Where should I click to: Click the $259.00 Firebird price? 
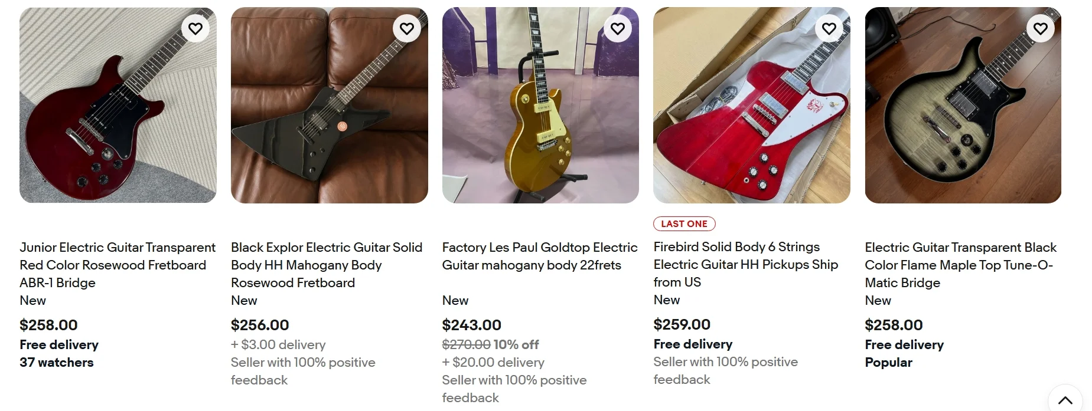click(x=682, y=324)
